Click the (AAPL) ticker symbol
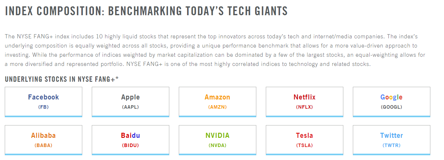The image size is (444, 160). click(130, 107)
